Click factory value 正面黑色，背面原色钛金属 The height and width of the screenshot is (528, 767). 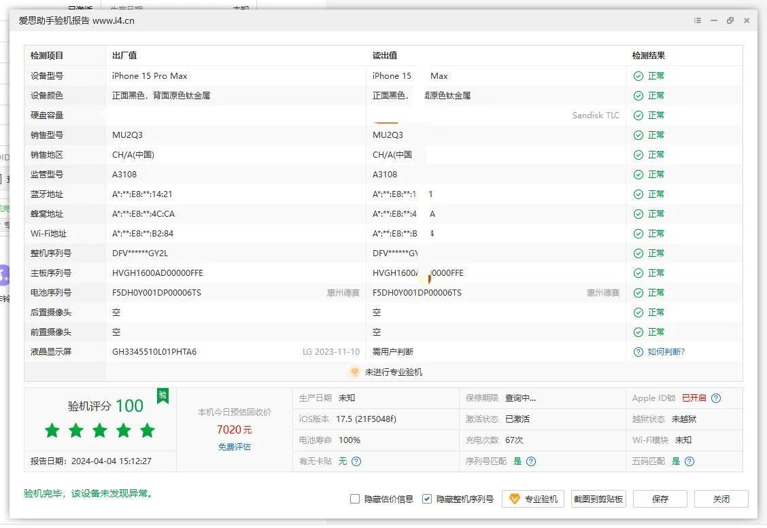point(161,96)
